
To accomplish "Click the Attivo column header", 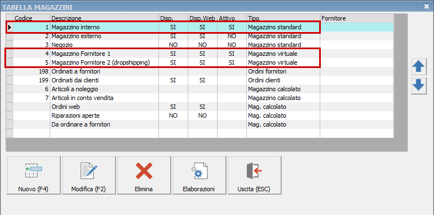I will [x=232, y=18].
